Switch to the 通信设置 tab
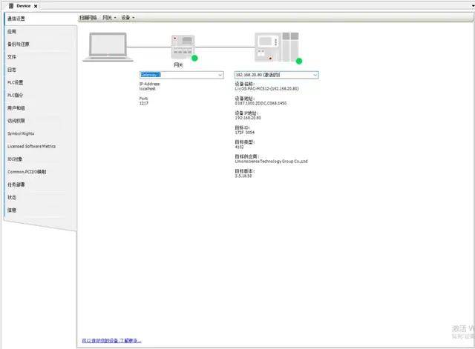Image resolution: width=475 pixels, height=349 pixels. coord(16,19)
